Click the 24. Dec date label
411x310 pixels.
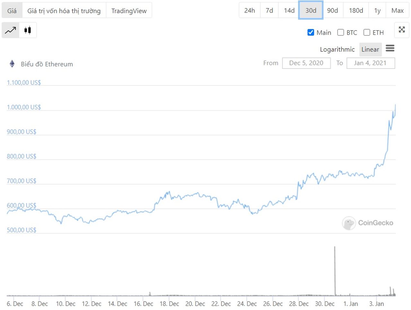pos(247,304)
